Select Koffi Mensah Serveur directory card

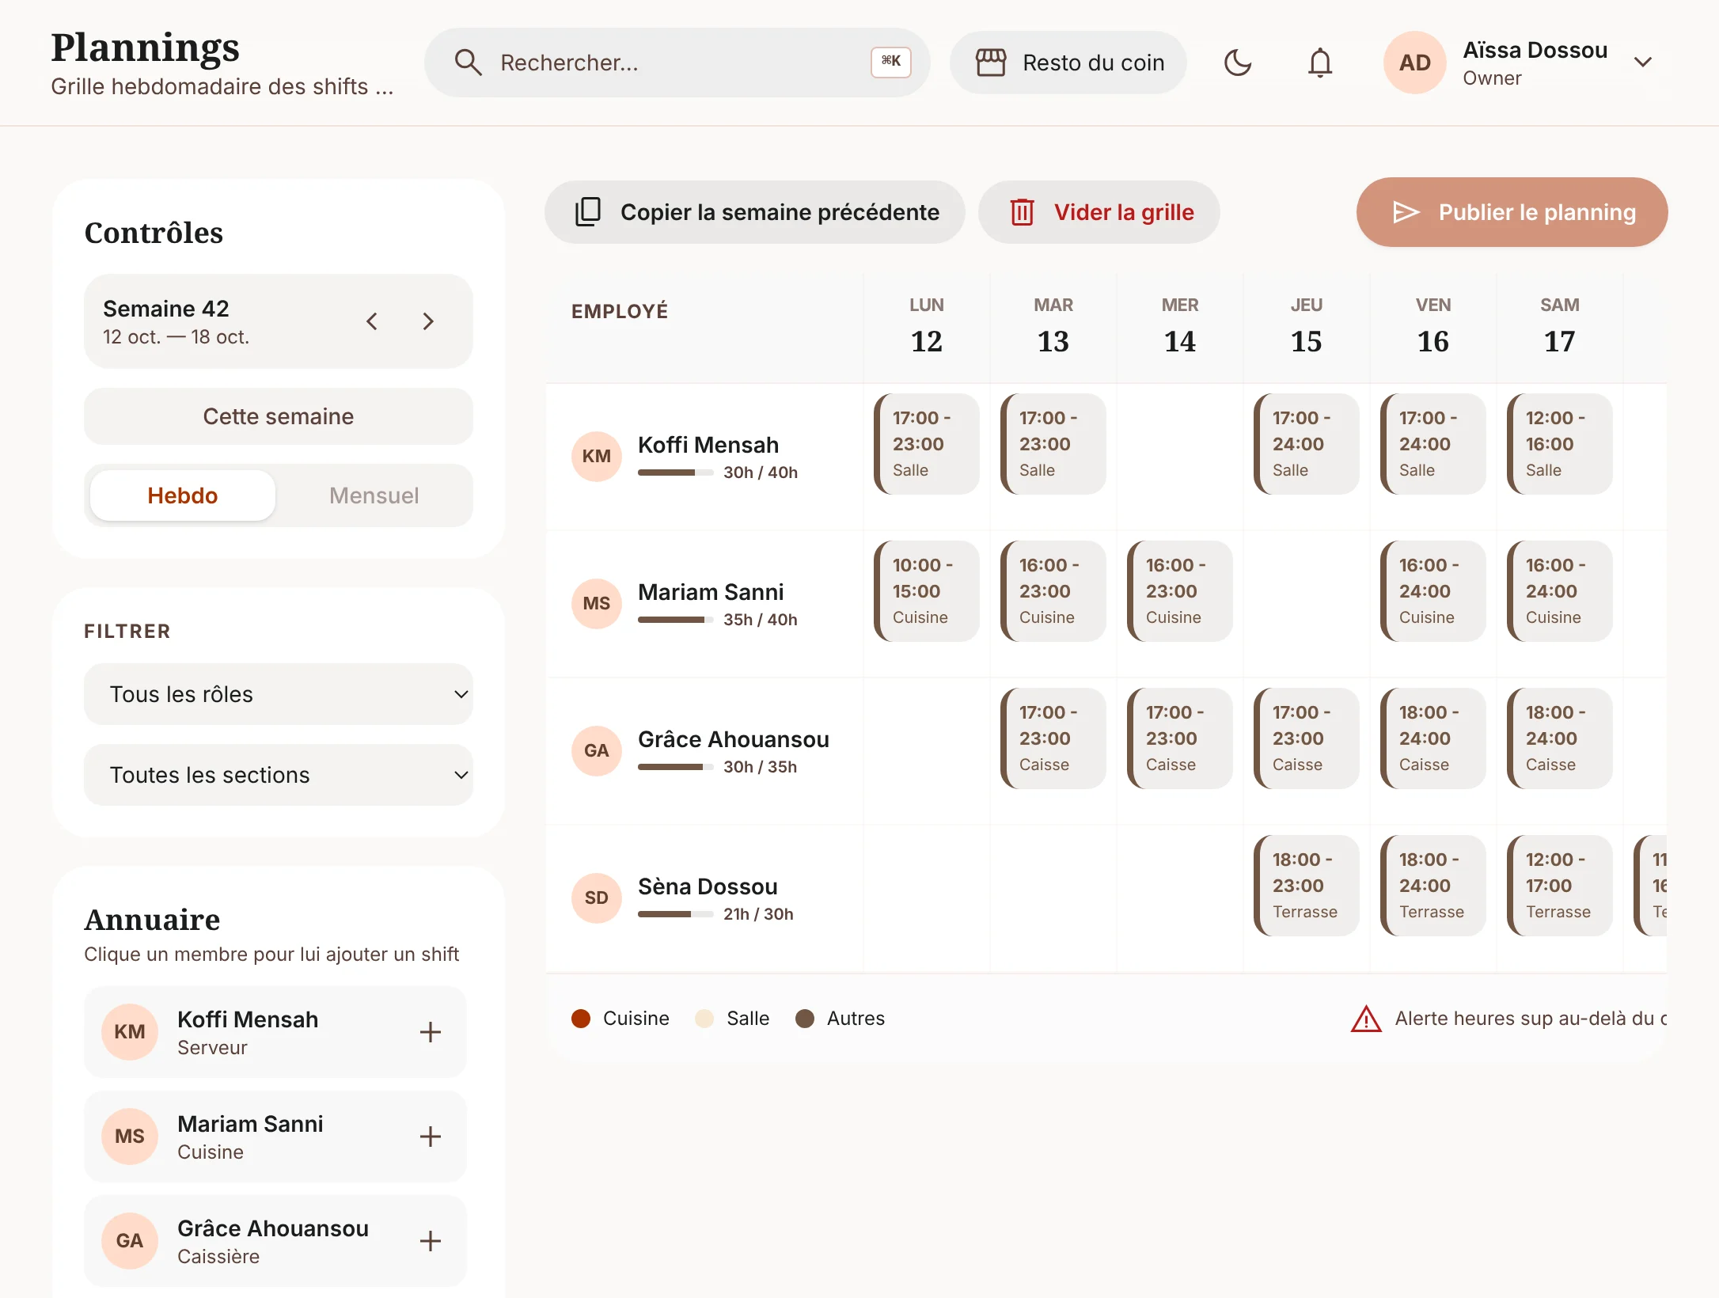(275, 1032)
